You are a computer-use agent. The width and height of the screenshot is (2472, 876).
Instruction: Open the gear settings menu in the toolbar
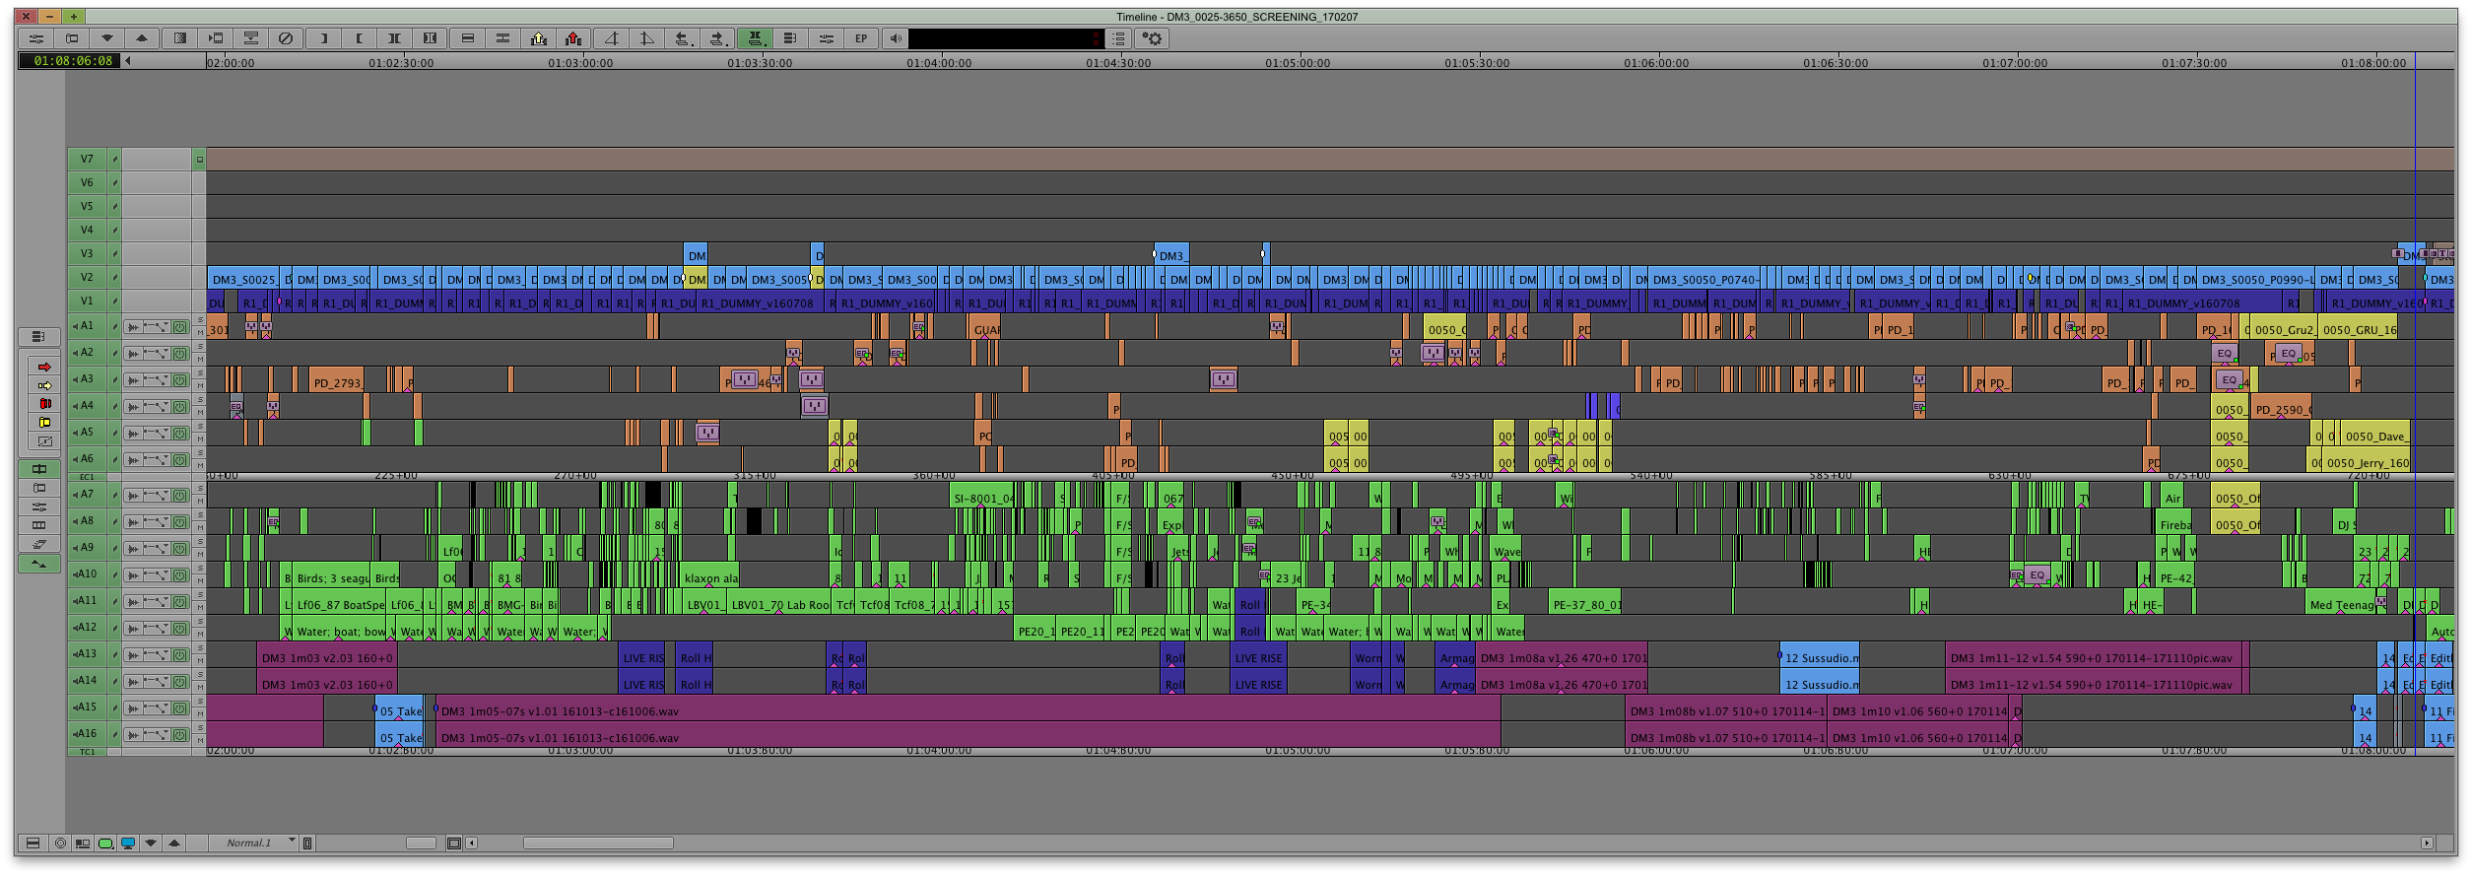click(1152, 38)
